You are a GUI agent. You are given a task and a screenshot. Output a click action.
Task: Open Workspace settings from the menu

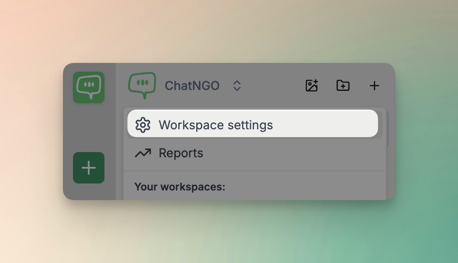pos(215,125)
